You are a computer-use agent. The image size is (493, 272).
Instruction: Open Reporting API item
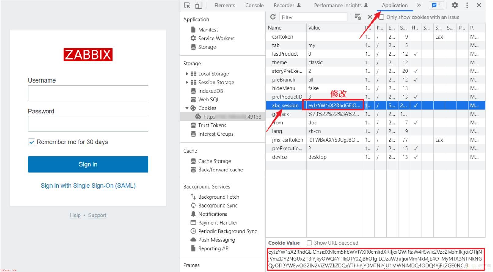click(210, 248)
